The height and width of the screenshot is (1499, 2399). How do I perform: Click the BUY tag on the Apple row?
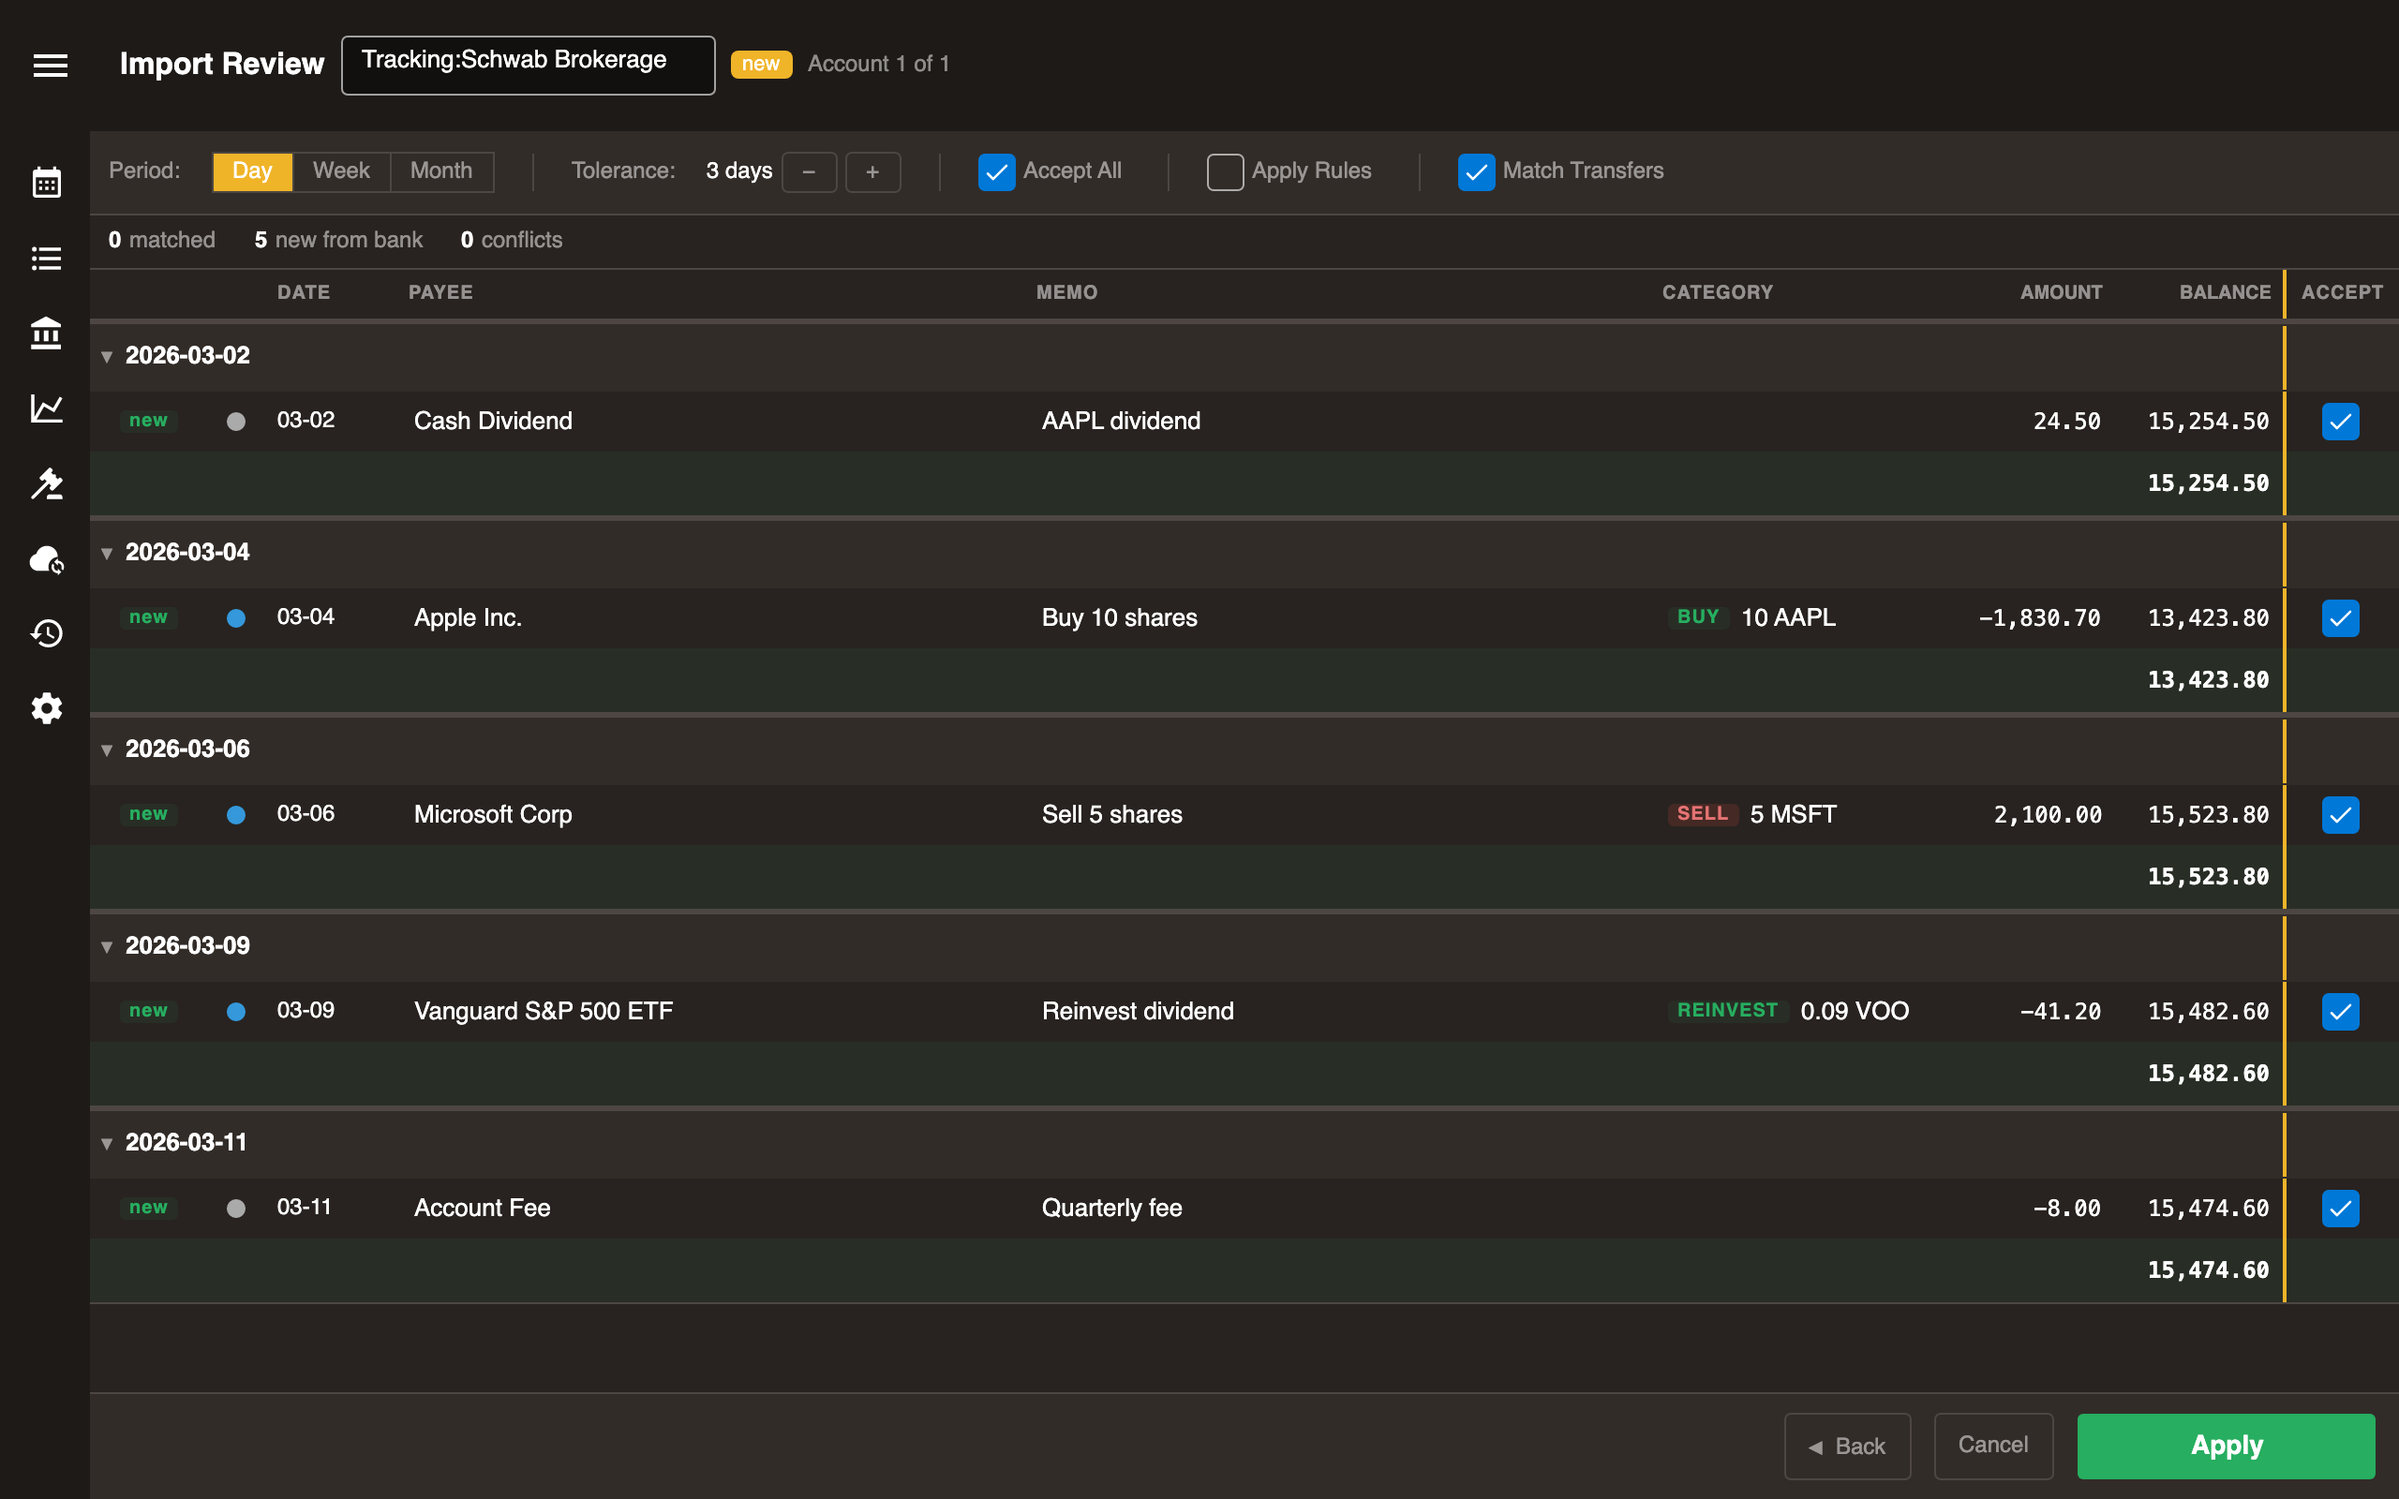tap(1698, 616)
